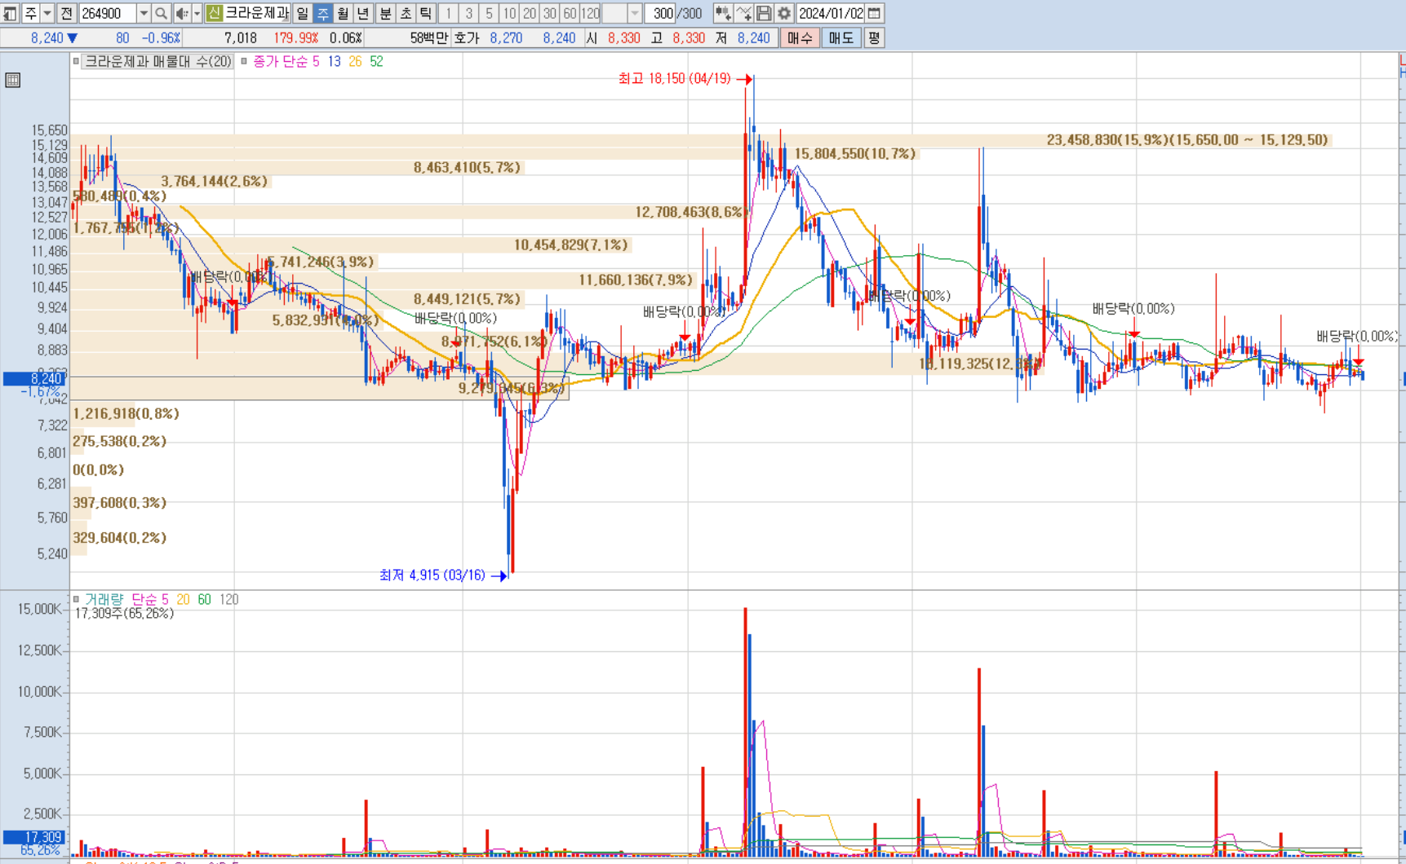
Task: Click the highlighted 8,240 price marker on axis
Action: click(33, 378)
